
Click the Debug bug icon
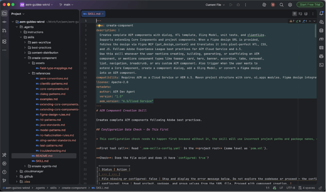tap(238, 5)
